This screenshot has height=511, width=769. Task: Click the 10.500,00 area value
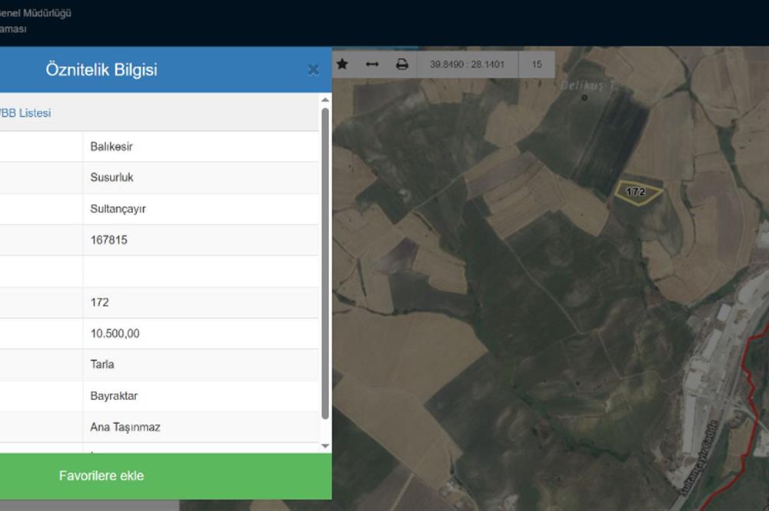[x=115, y=334]
